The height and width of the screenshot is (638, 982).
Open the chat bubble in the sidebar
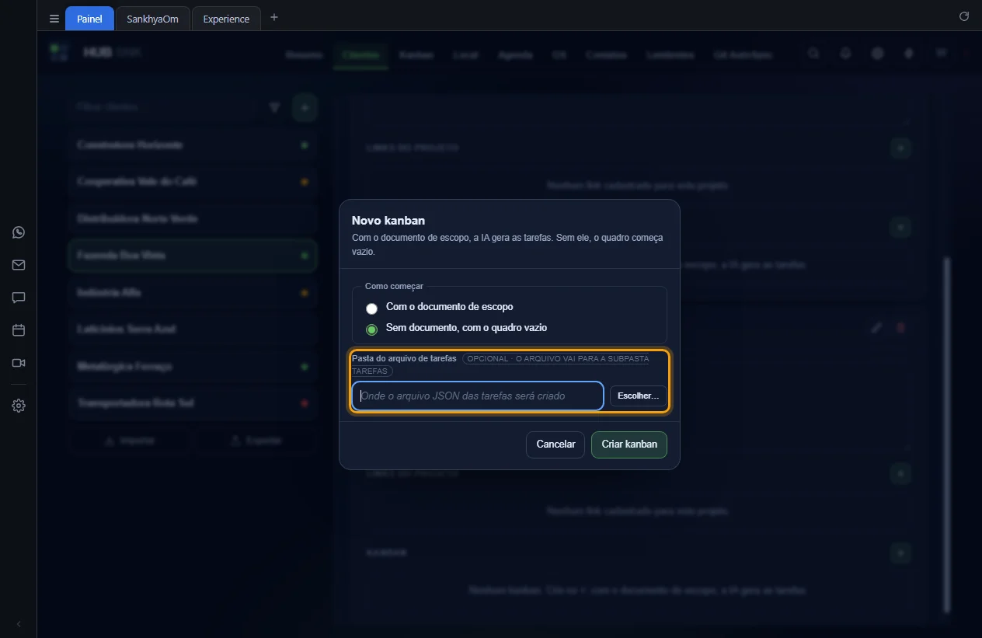19,298
